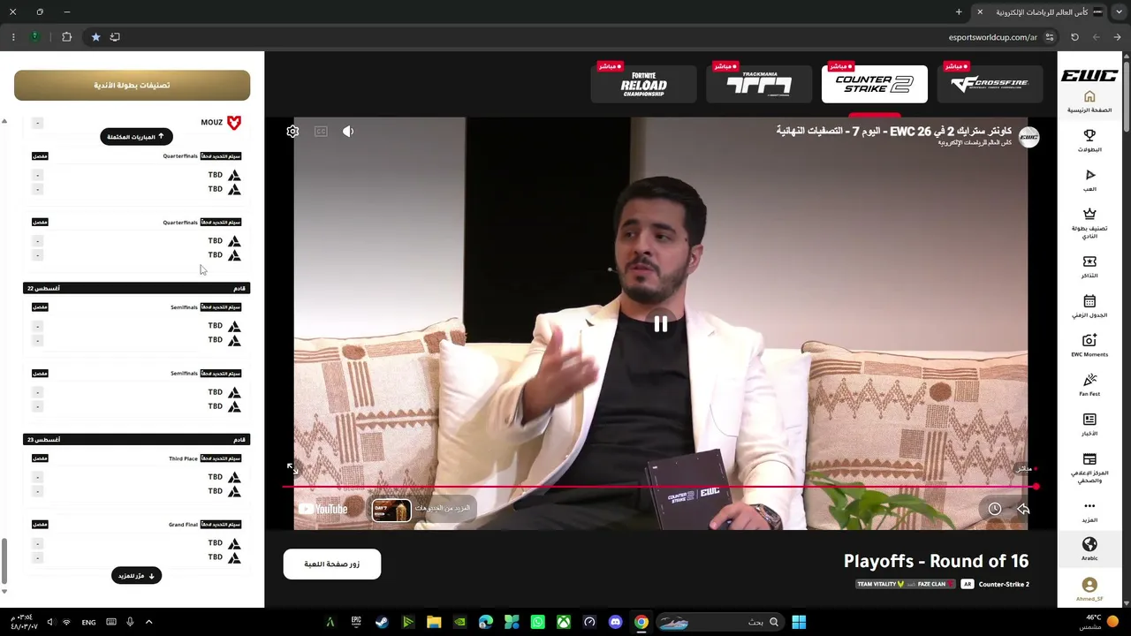The width and height of the screenshot is (1131, 636).
Task: Open the play icon in sidebar
Action: (1089, 175)
